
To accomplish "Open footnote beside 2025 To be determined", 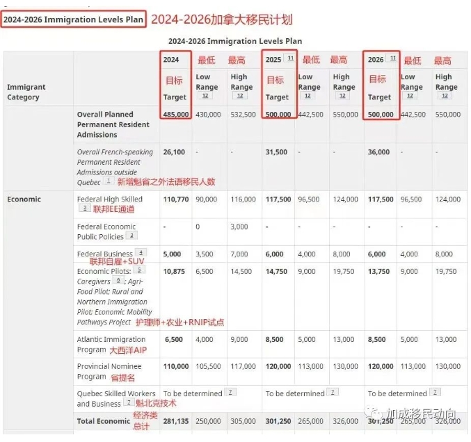I will [x=333, y=392].
